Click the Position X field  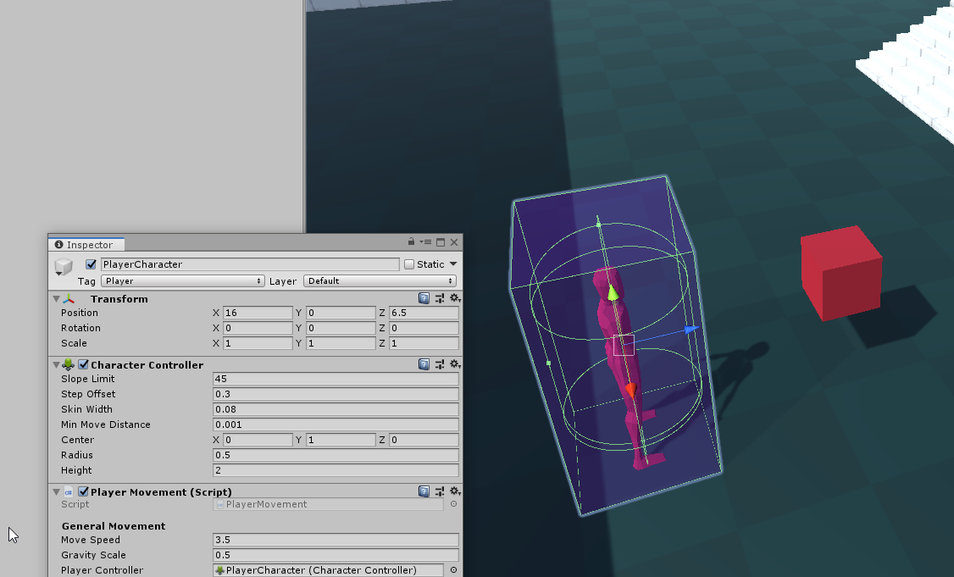258,313
